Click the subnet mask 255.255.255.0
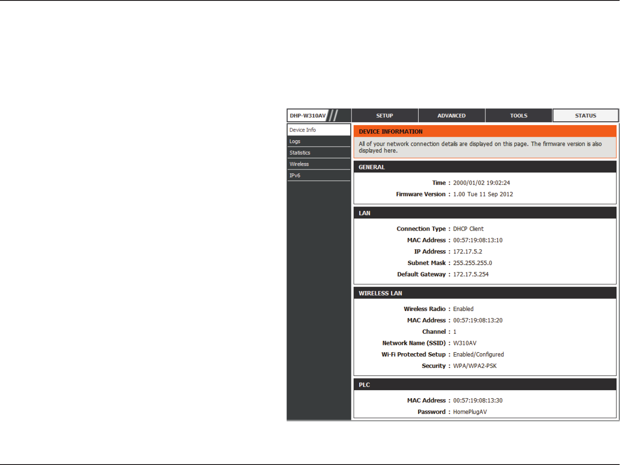 pyautogui.click(x=472, y=263)
